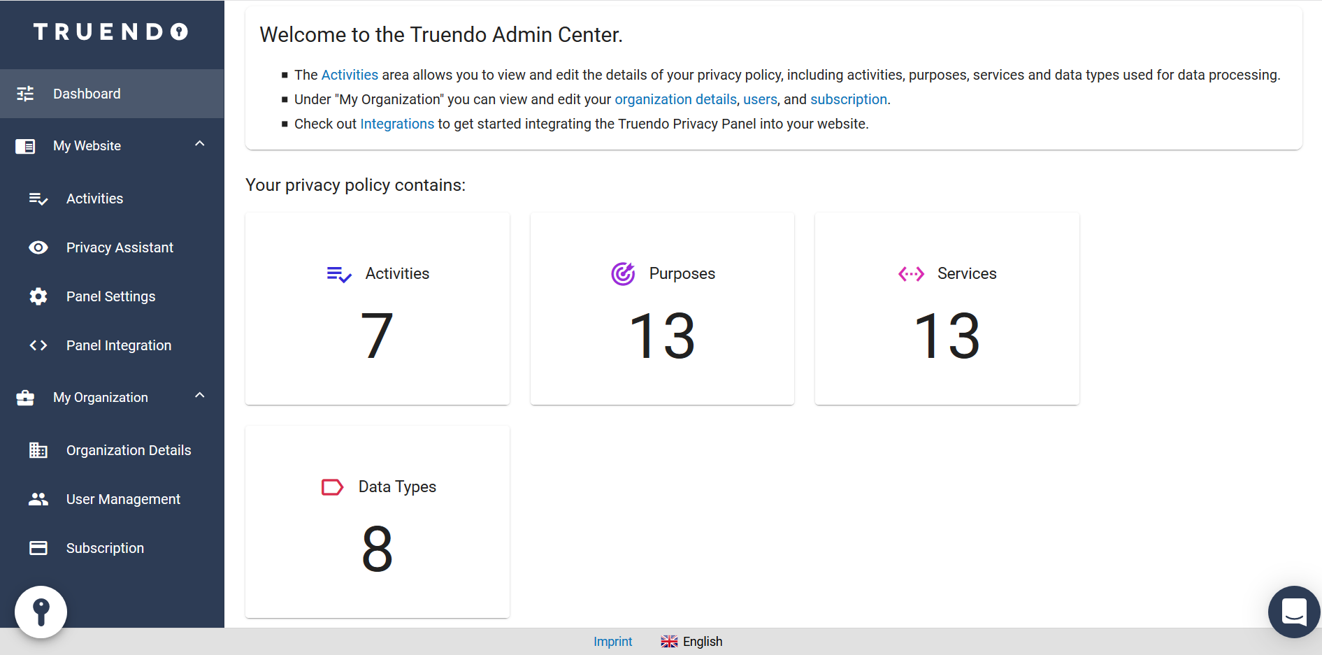This screenshot has width=1322, height=655.
Task: Click the Subscription credit card icon
Action: click(38, 548)
